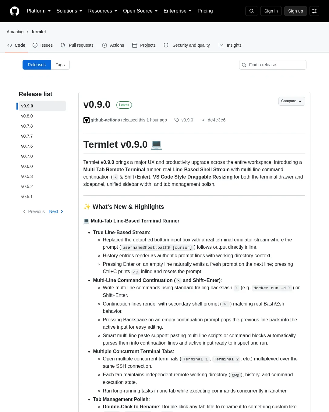Select v0.7.8 in the release list
The image size is (329, 412).
(42, 126)
